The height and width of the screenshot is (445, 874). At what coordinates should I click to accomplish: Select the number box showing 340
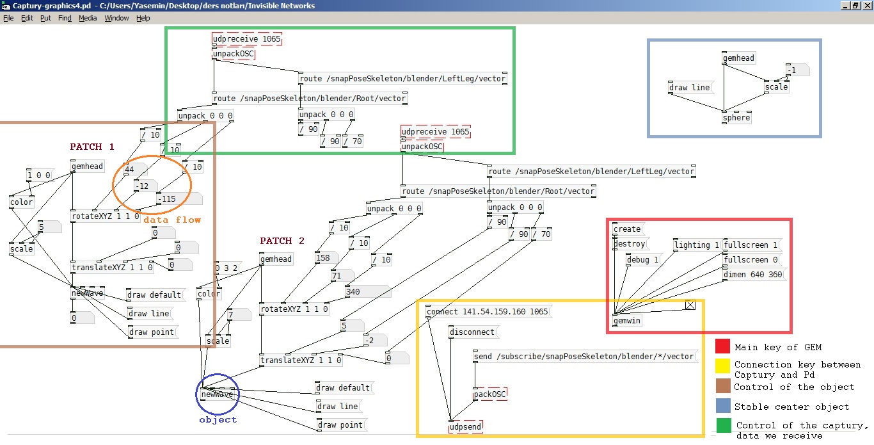(366, 292)
